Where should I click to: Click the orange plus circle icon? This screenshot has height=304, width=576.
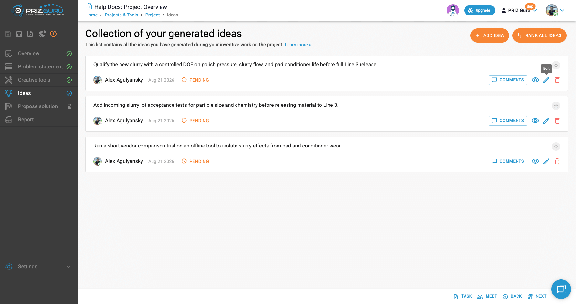53,34
